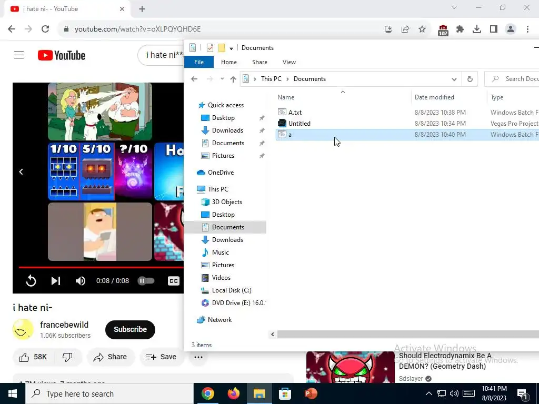
Task: Open address bar history dropdown
Action: [454, 79]
